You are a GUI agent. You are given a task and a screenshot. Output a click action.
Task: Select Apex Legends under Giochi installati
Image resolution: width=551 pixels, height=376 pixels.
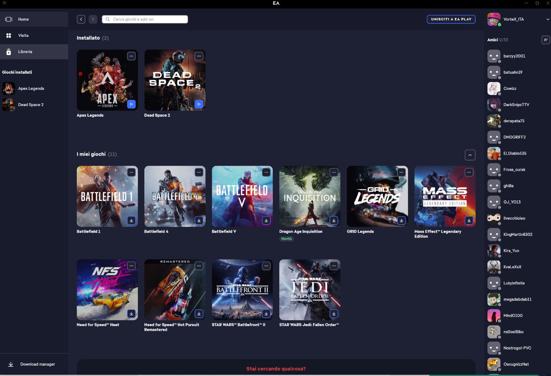[31, 88]
